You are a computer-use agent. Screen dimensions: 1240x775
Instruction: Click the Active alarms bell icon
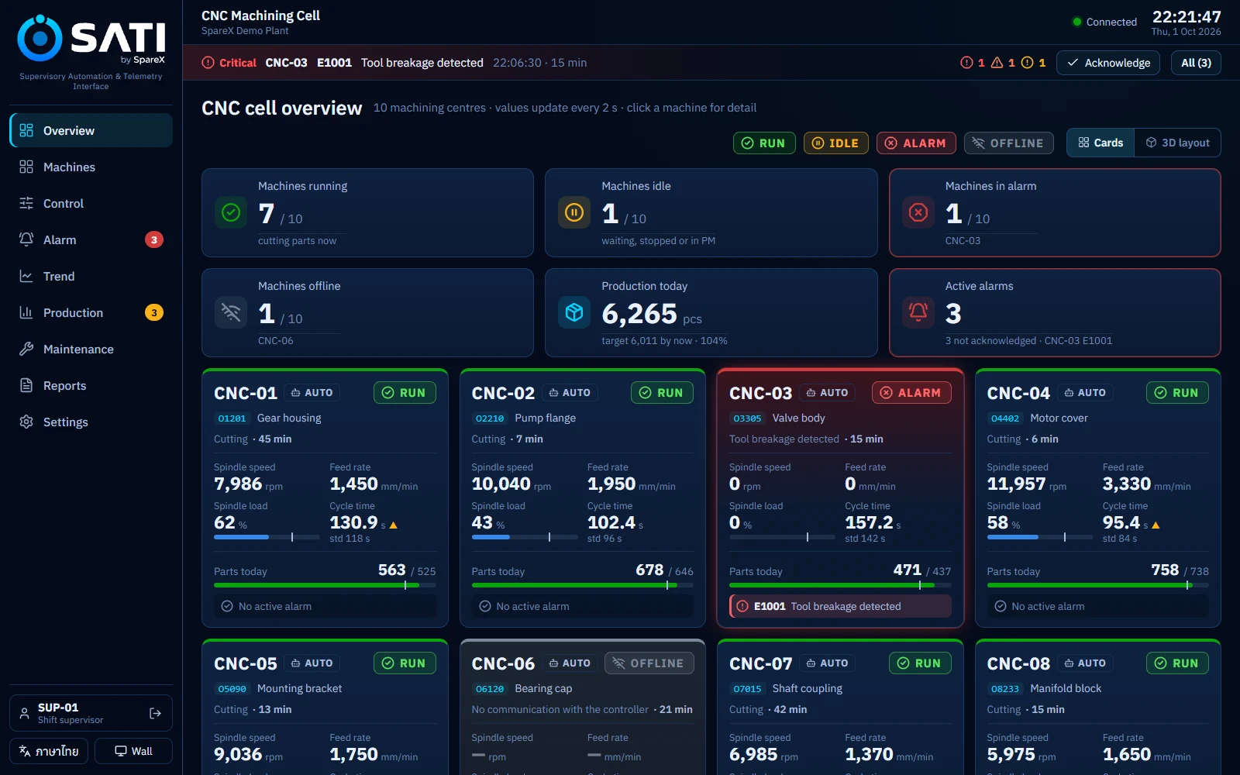coord(918,312)
